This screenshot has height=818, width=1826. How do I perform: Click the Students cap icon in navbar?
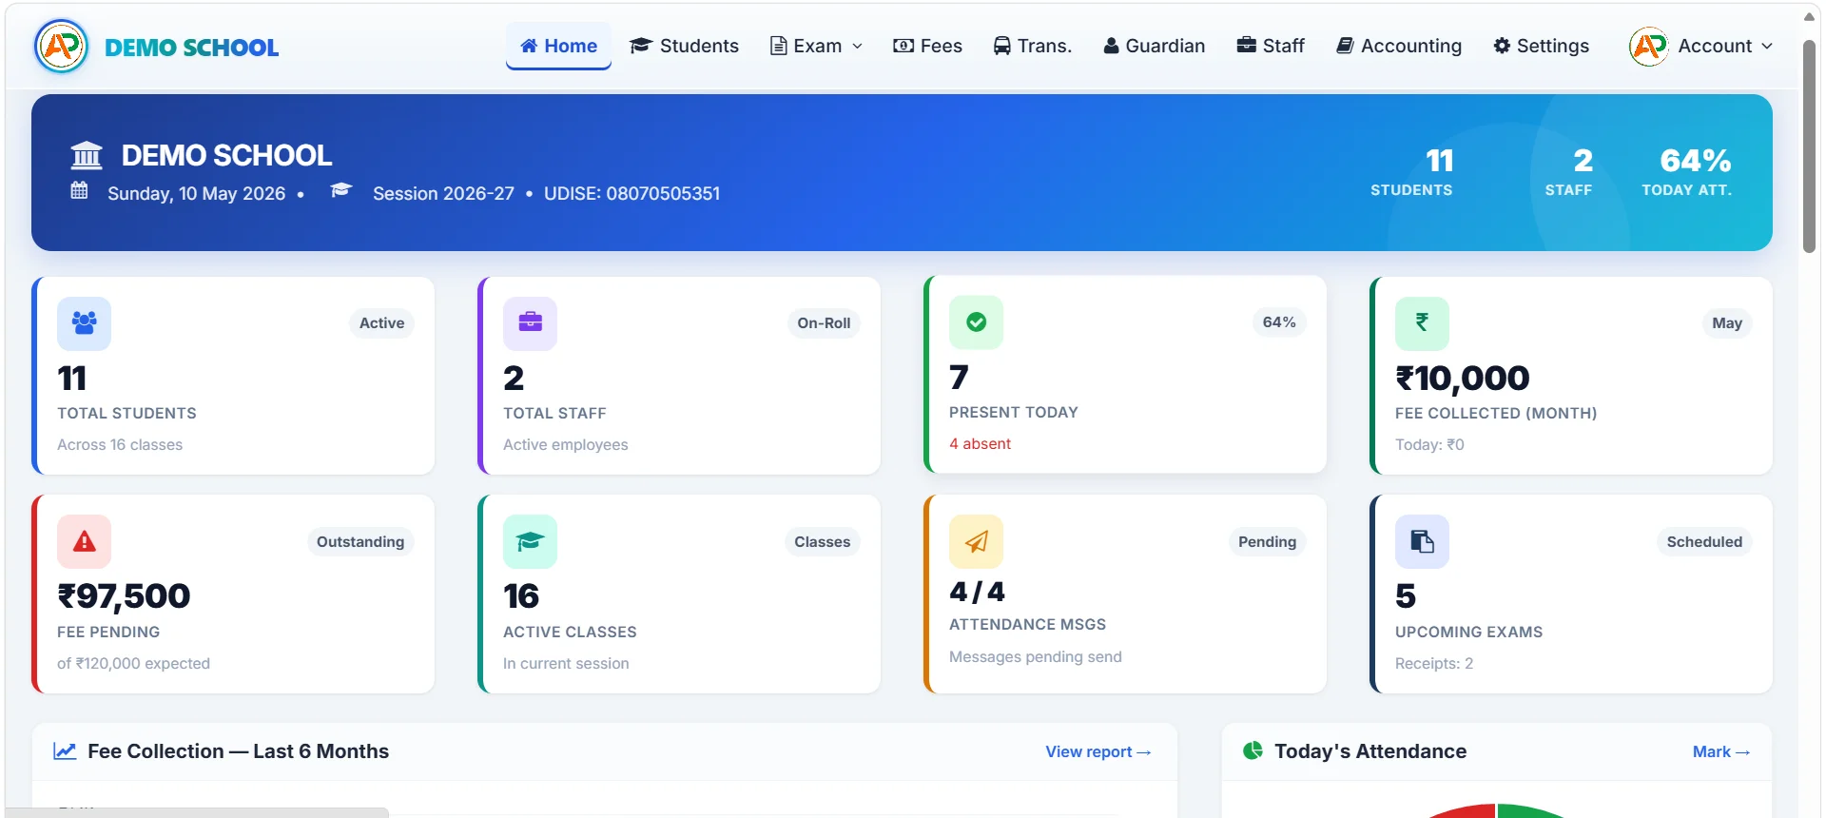(640, 46)
